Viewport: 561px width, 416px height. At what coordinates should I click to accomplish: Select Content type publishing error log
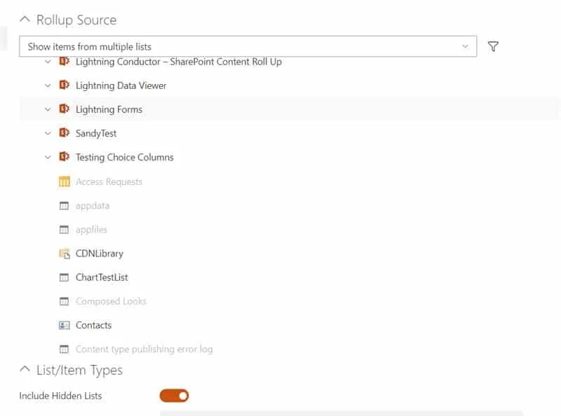coord(144,349)
